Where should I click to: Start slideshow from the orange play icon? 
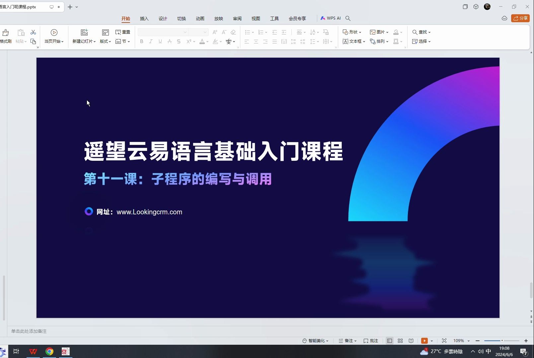pos(425,340)
